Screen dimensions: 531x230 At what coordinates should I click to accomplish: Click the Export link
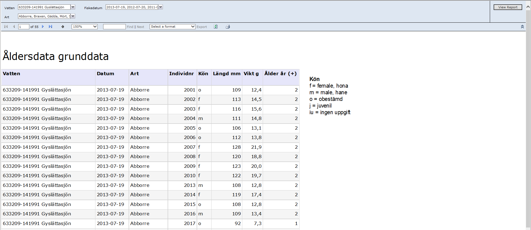point(202,27)
